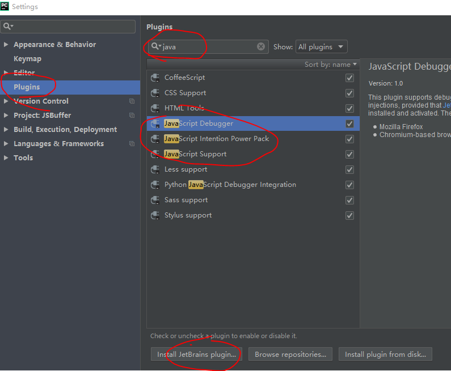Select the JavaScript Debugger row text
This screenshot has height=371, width=451.
click(x=199, y=123)
